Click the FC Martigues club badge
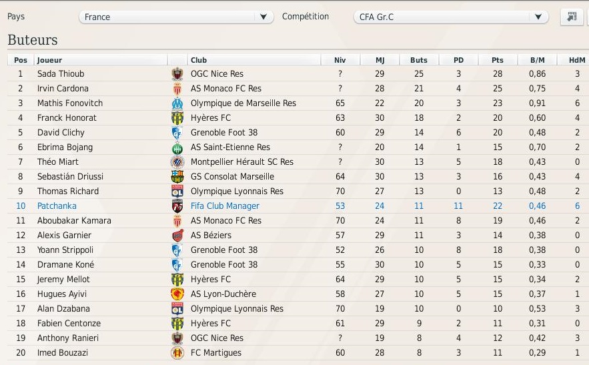Image resolution: width=589 pixels, height=365 pixels. pos(177,352)
